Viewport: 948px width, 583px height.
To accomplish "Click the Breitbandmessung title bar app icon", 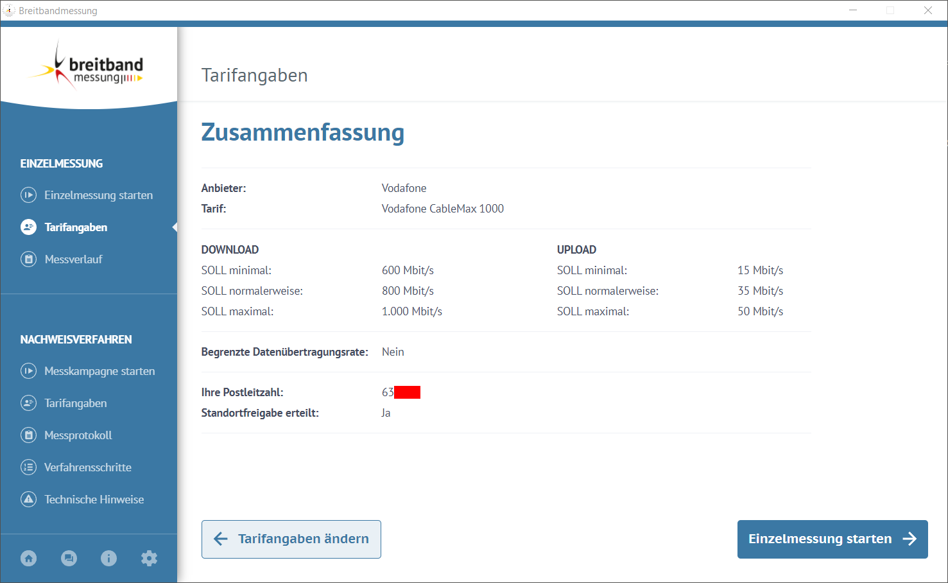I will point(9,10).
